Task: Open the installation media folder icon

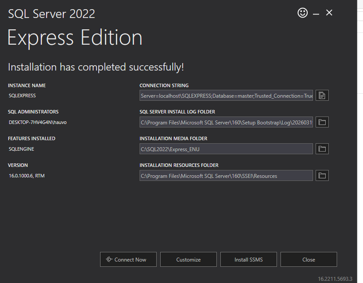Action: click(x=322, y=149)
